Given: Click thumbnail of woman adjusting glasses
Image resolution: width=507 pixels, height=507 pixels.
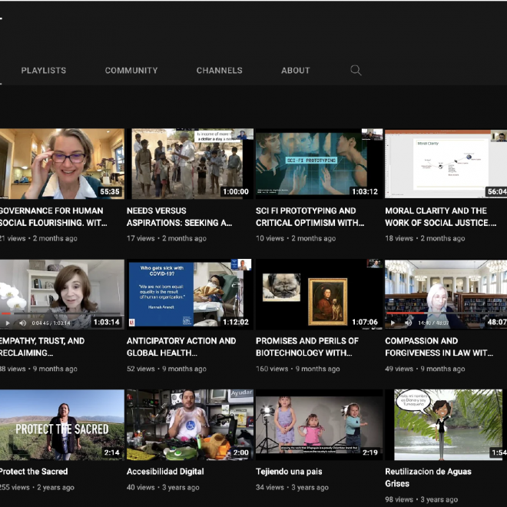Looking at the screenshot, I should [61, 164].
